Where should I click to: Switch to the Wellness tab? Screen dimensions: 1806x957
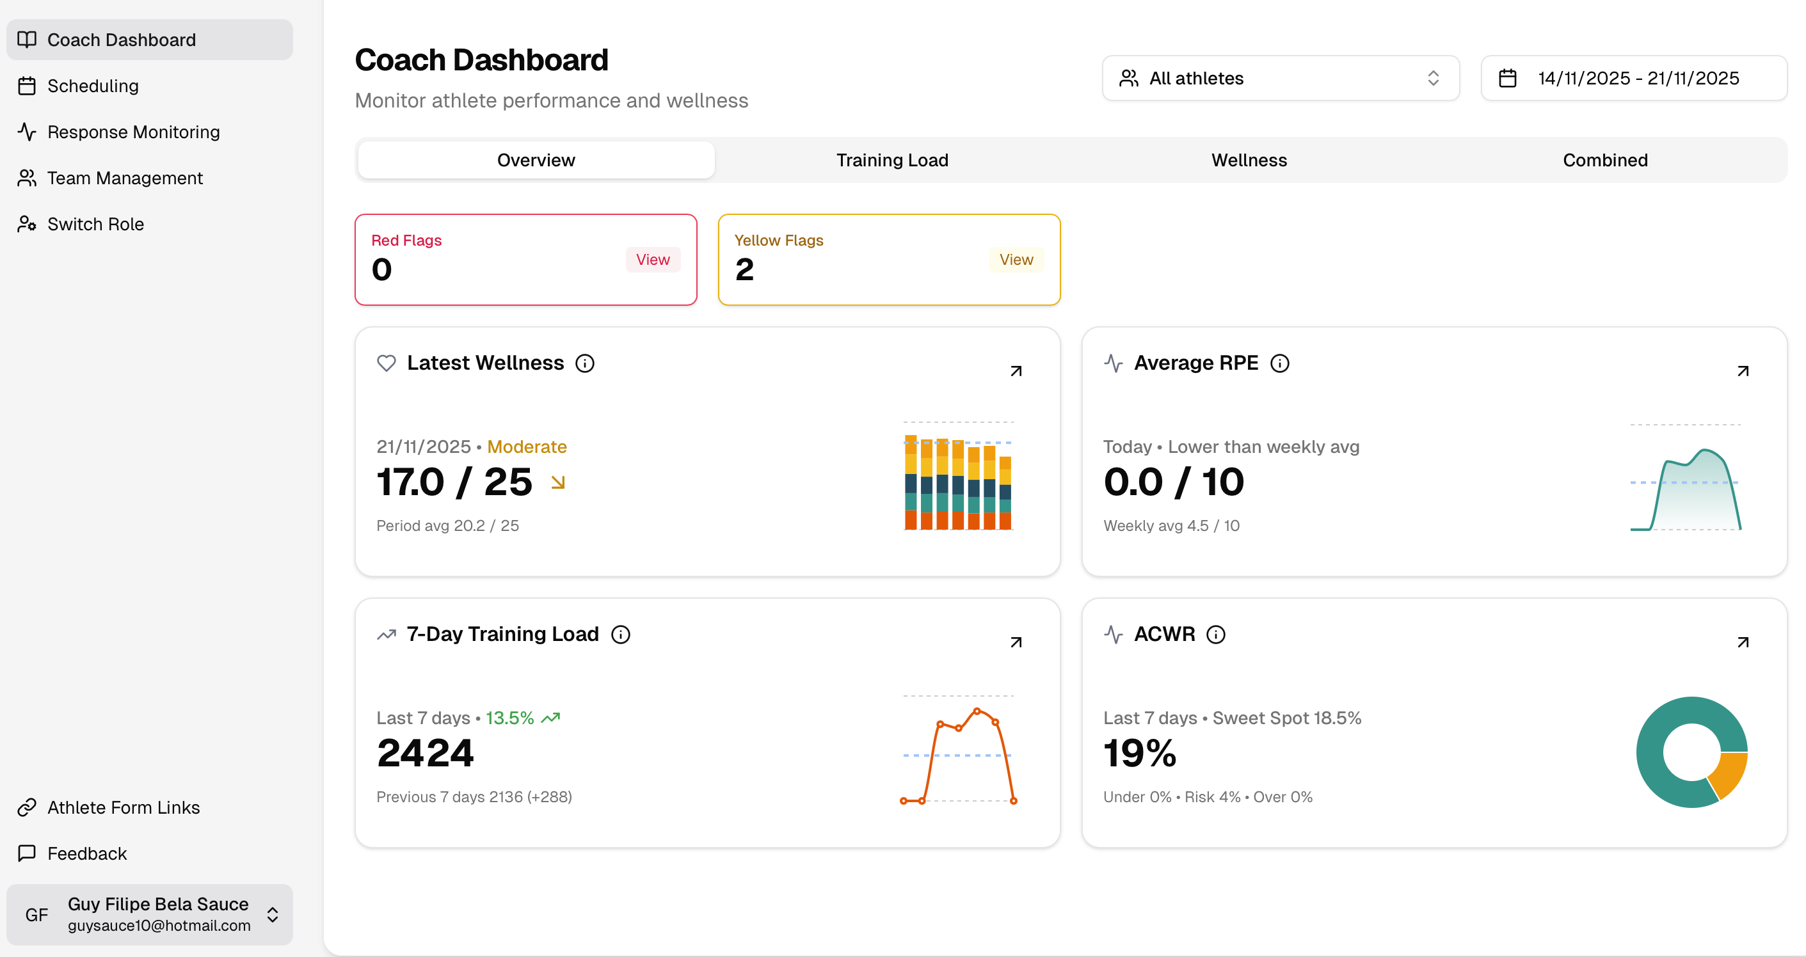[x=1249, y=160]
